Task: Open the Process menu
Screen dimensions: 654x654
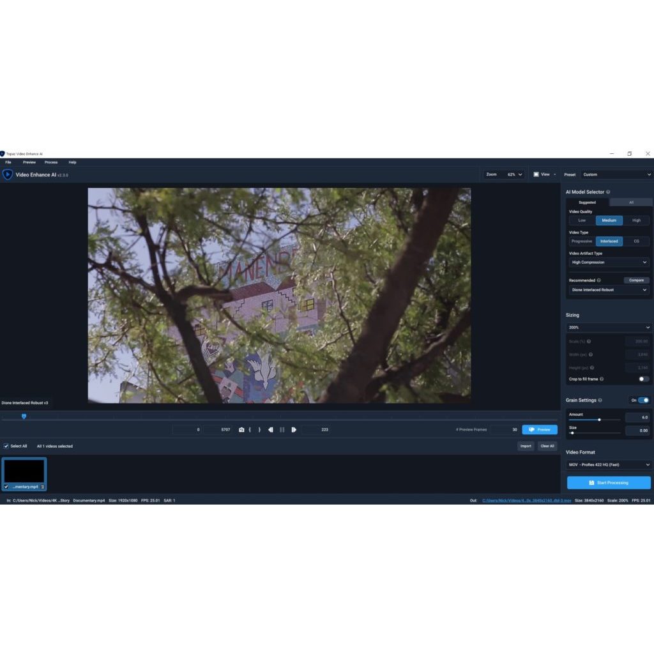Action: click(x=51, y=162)
